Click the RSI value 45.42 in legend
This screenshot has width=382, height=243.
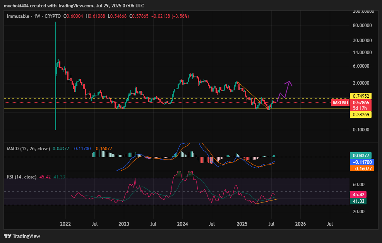45,177
